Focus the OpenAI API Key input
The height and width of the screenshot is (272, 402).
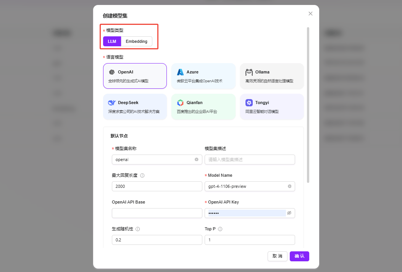click(x=250, y=213)
